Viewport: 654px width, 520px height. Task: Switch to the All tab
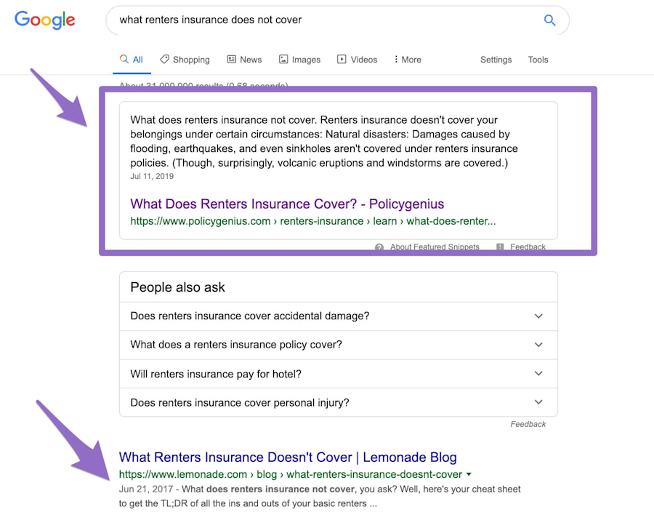132,59
